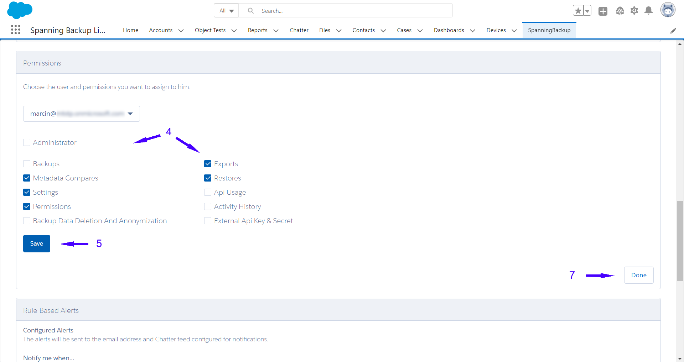Open the Object Tests tab
The height and width of the screenshot is (362, 684).
[x=210, y=30]
